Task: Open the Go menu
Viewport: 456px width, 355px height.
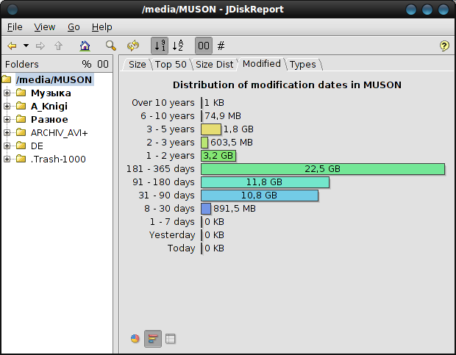Action: [74, 27]
